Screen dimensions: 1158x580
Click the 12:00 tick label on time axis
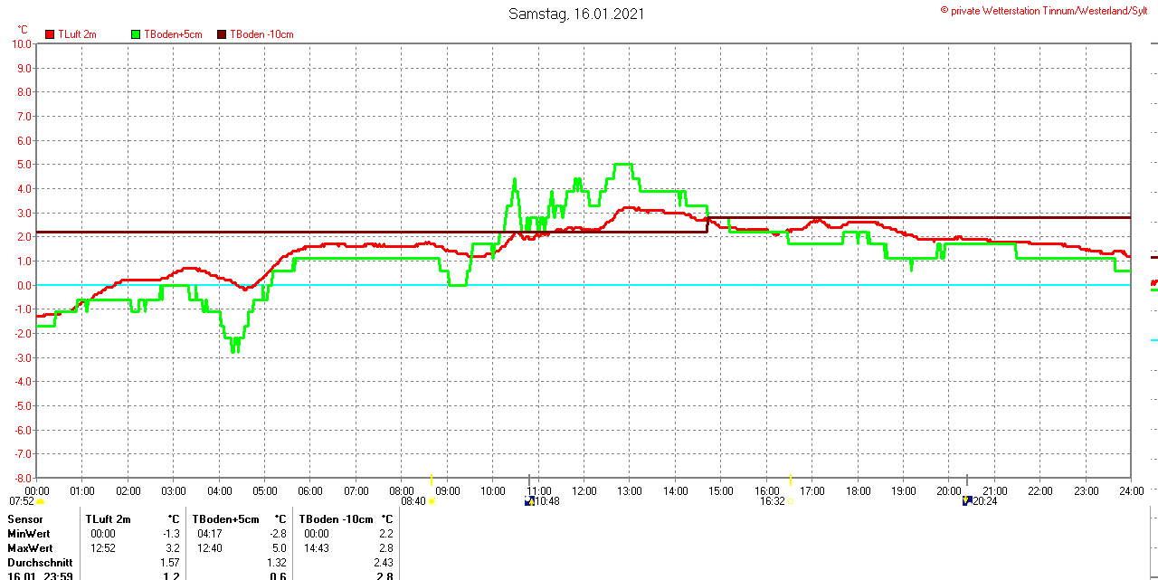584,491
